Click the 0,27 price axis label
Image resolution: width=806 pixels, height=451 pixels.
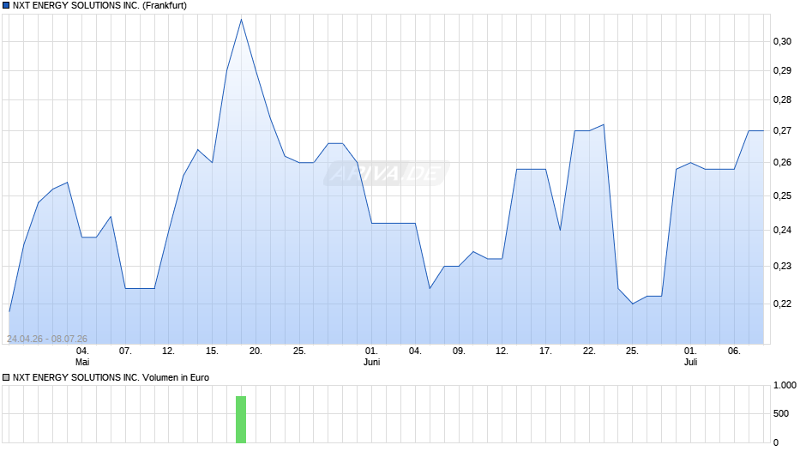[x=782, y=130]
